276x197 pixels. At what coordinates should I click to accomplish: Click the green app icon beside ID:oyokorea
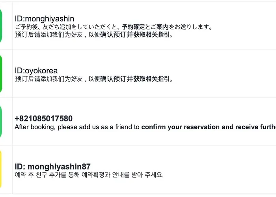coord(1,74)
